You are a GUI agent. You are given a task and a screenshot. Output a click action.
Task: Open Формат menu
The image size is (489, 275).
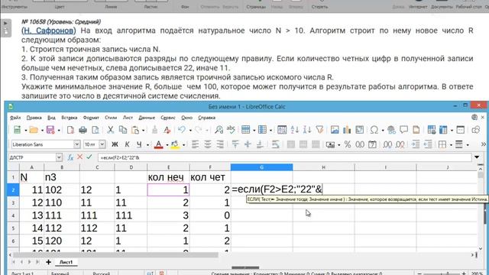tap(91, 118)
